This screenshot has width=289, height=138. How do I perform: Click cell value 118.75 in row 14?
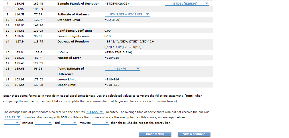pyautogui.click(x=38, y=41)
